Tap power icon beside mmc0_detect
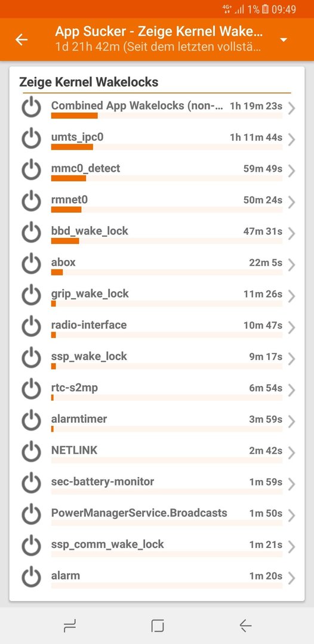Viewport: 314px width, 644px height. click(x=31, y=169)
